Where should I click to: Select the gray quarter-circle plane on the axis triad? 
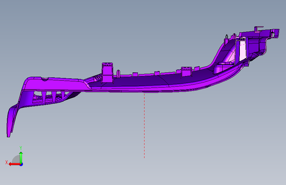tap(16, 159)
